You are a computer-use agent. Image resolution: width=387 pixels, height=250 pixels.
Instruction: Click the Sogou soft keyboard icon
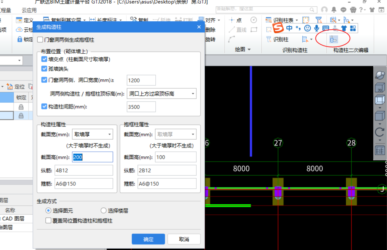pyautogui.click(x=326, y=28)
